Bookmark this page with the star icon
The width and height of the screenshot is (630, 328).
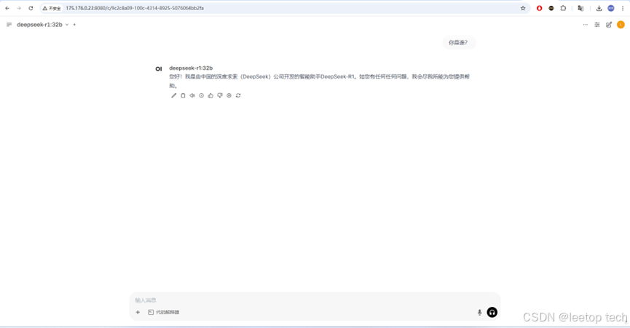tap(523, 8)
